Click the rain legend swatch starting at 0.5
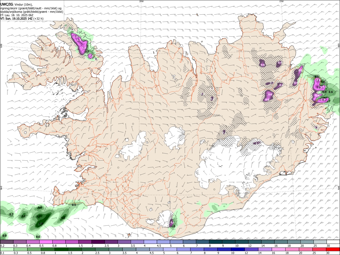The width and height of the screenshot is (340, 255). [x=35, y=249]
